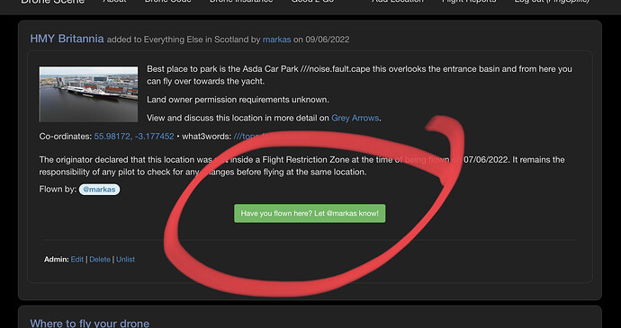Select the 'Admin:' label
This screenshot has height=328, width=621.
tap(56, 260)
